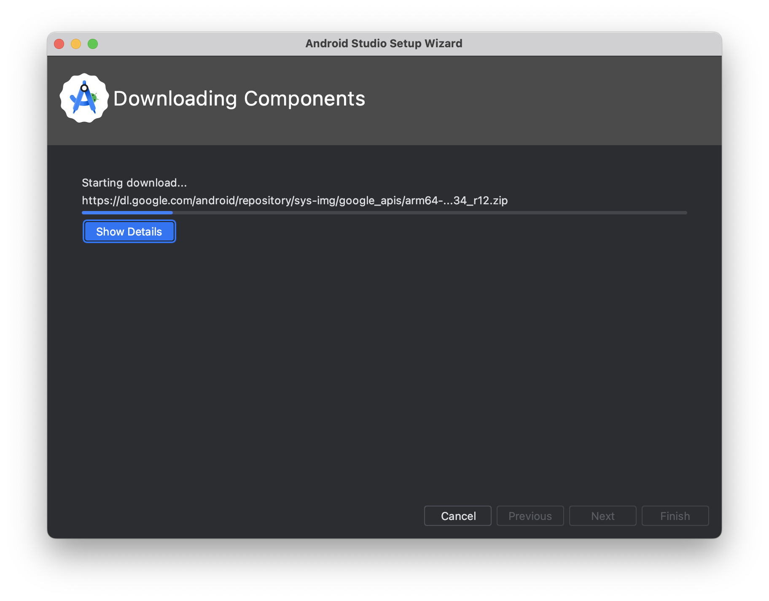
Task: Click the dl.google.com download URL text
Action: pyautogui.click(x=295, y=200)
